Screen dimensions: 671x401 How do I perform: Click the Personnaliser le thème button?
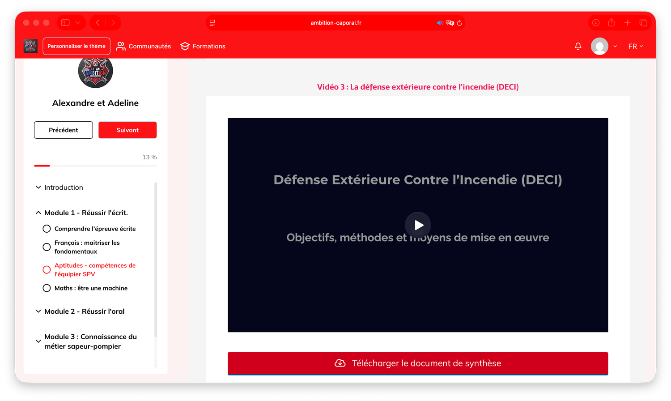tap(76, 46)
